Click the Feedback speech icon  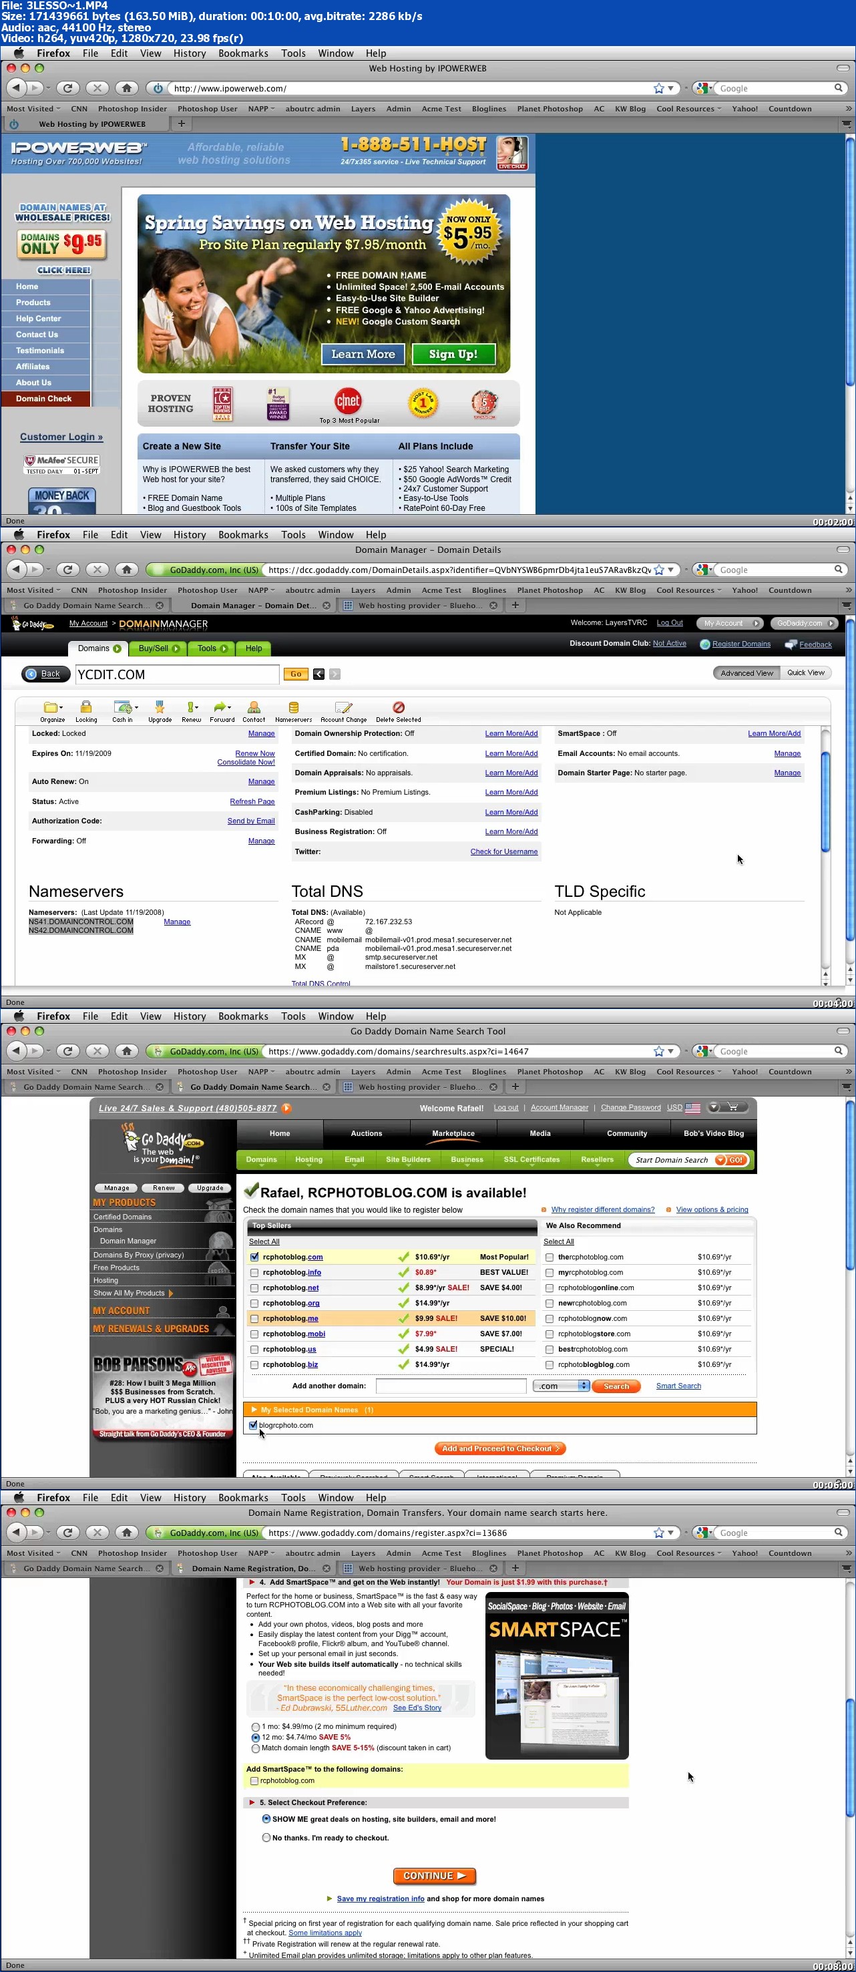791,644
